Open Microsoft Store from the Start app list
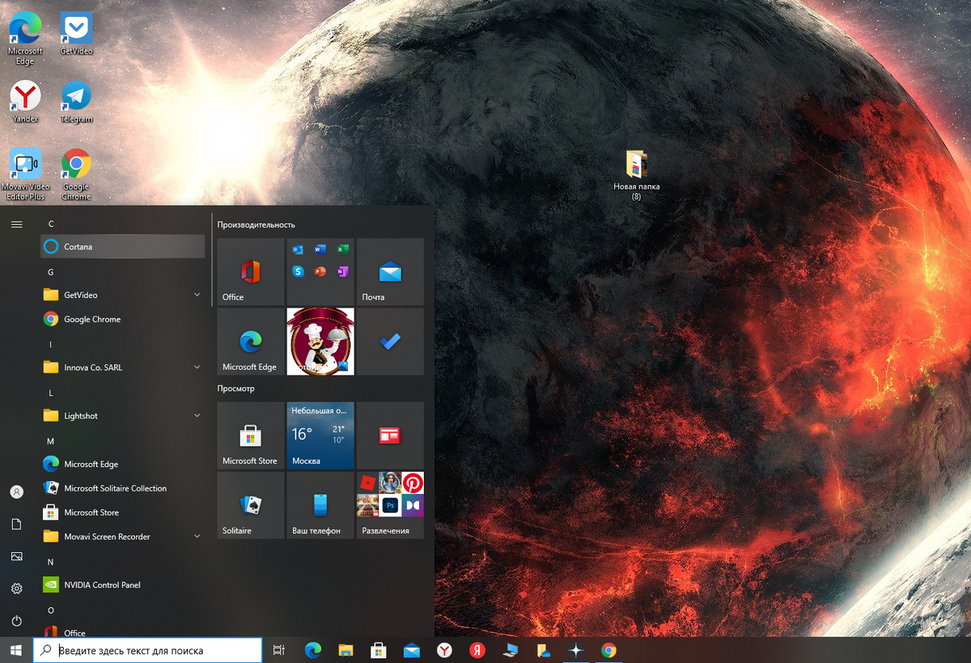 122,512
